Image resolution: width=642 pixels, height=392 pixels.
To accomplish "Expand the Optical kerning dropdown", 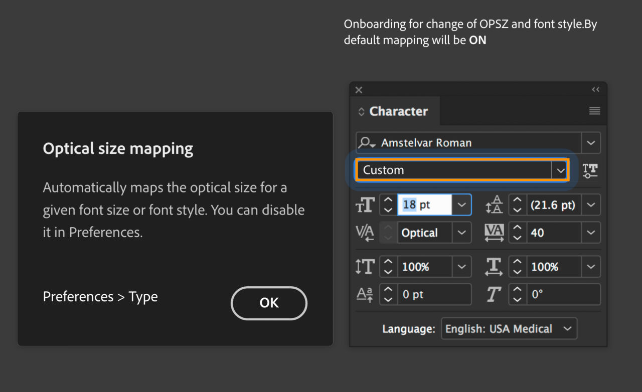I will [x=461, y=233].
